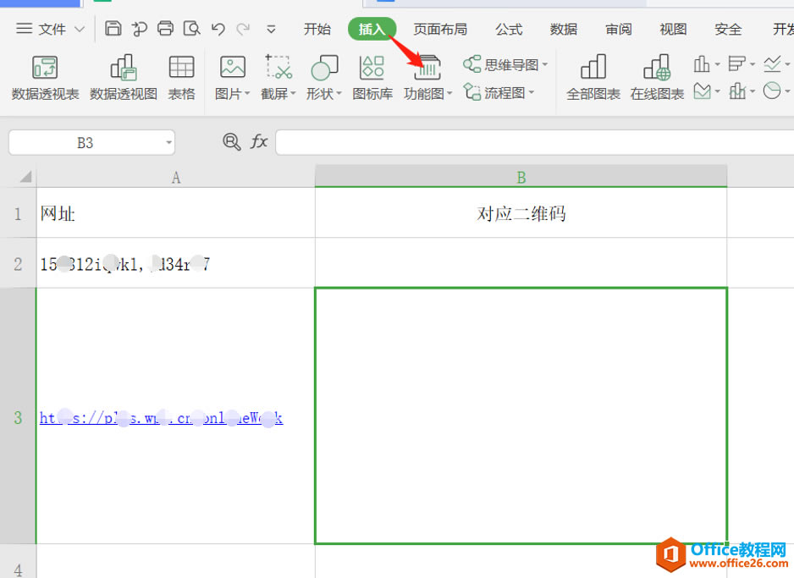The image size is (794, 578).
Task: Expand the 文件 menu arrow
Action: [x=80, y=29]
